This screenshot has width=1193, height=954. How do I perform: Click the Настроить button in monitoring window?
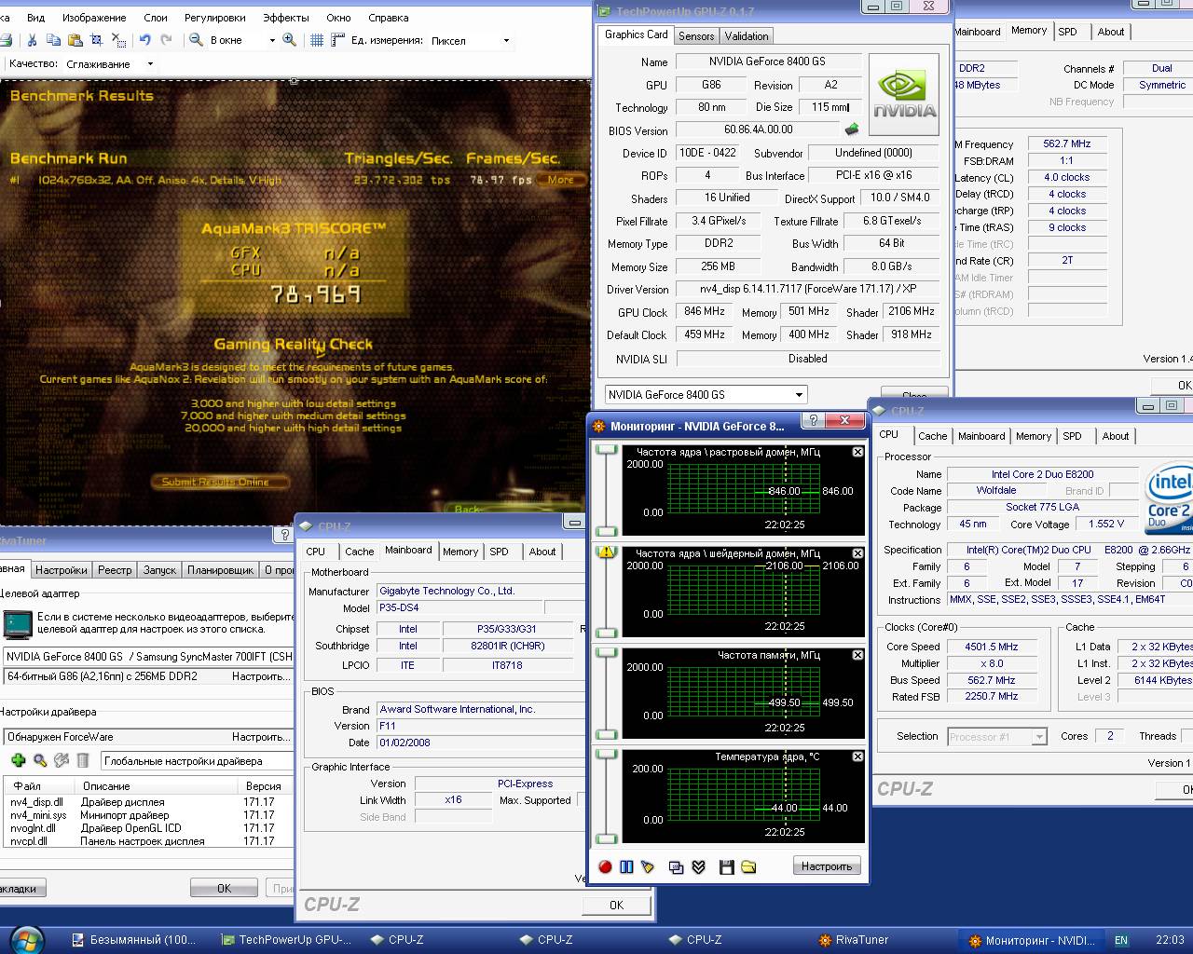pyautogui.click(x=827, y=866)
